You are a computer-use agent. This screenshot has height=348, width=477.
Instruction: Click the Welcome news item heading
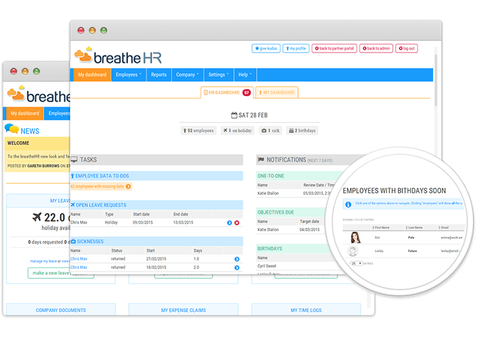pos(18,143)
